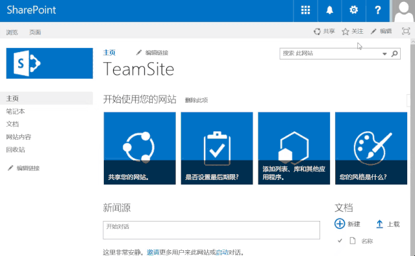This screenshot has width=415, height=256.
Task: Select 主页 in left navigation
Action: click(46, 99)
